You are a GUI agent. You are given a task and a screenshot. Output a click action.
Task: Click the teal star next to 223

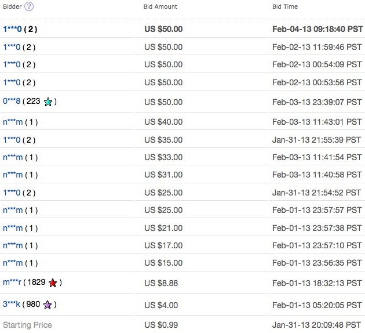(48, 102)
